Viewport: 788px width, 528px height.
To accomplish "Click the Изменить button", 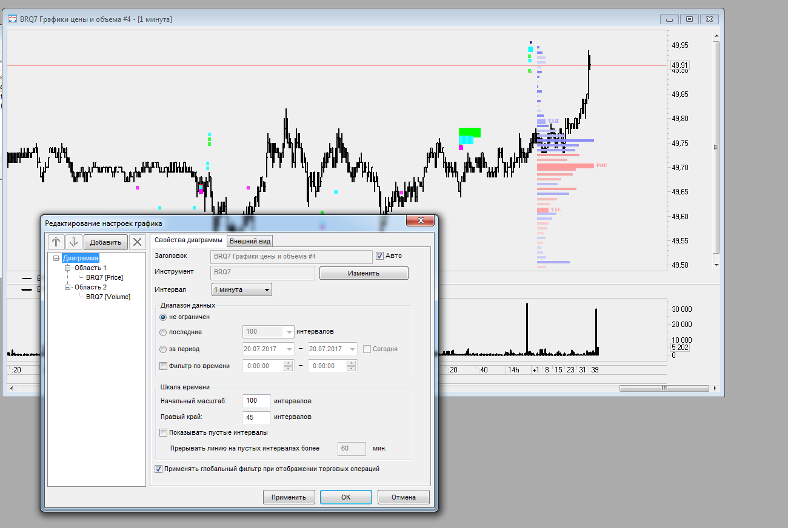I will (364, 273).
